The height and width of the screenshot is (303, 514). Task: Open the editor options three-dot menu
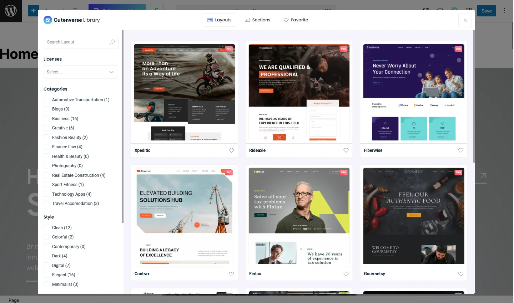504,11
